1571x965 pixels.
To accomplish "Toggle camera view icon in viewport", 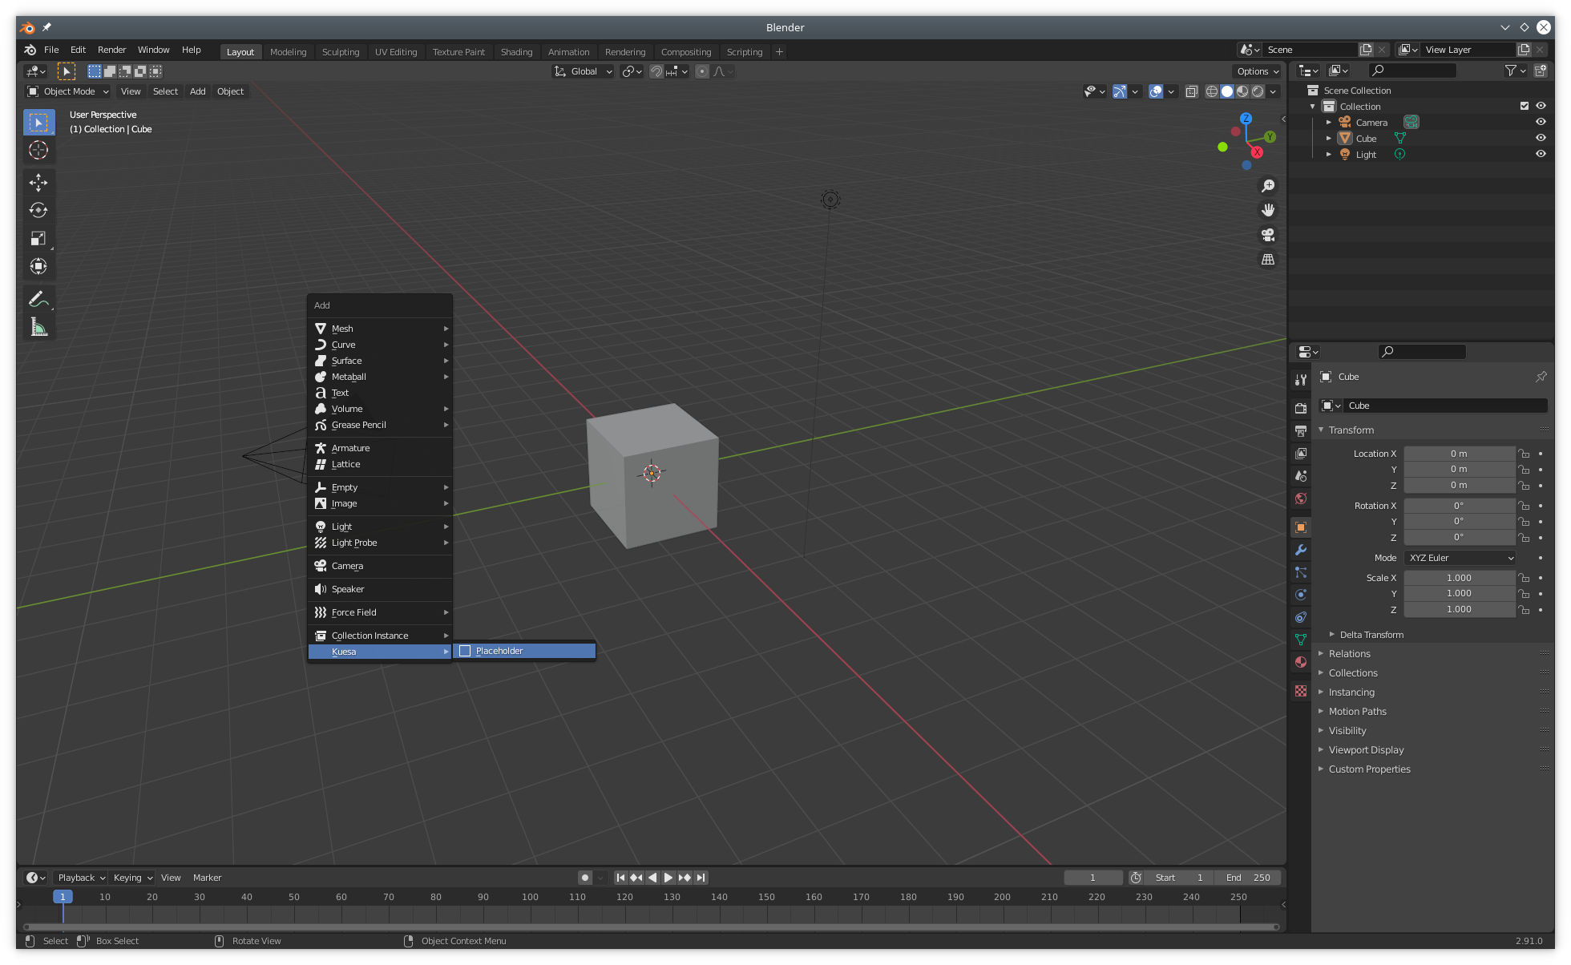I will click(1268, 235).
